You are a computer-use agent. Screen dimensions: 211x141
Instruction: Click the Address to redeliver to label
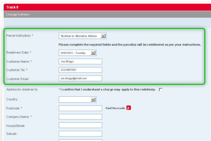(22, 89)
